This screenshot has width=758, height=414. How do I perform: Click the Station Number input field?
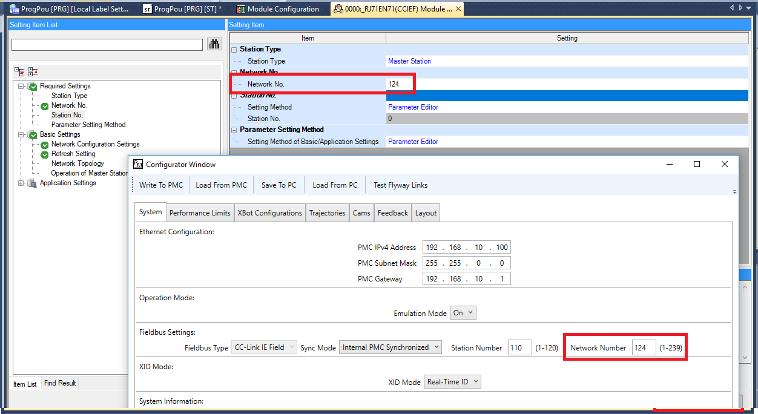click(519, 347)
